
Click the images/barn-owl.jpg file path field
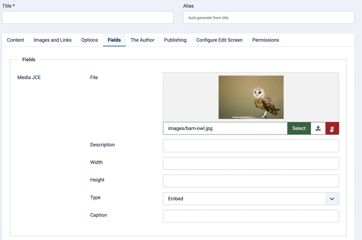pyautogui.click(x=225, y=128)
